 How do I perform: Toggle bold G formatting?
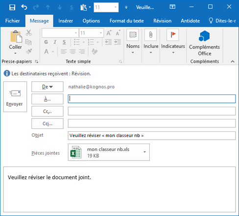46,42
